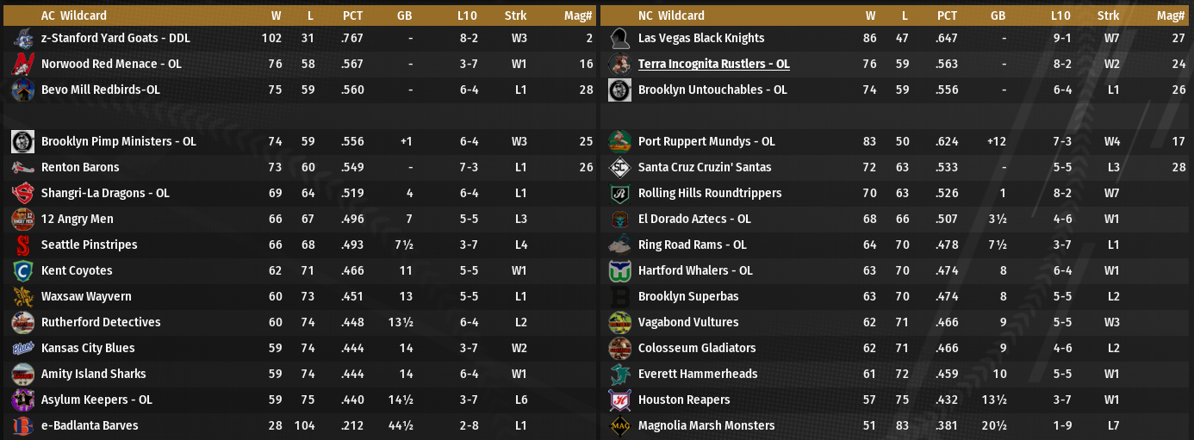Image resolution: width=1194 pixels, height=440 pixels.
Task: Open the Brooklyn Superbas team page
Action: point(688,297)
